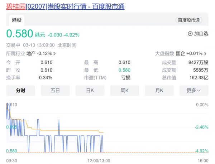Click the 0.00% chart axis label
Screen dimensions: 215x164
(x=202, y=105)
